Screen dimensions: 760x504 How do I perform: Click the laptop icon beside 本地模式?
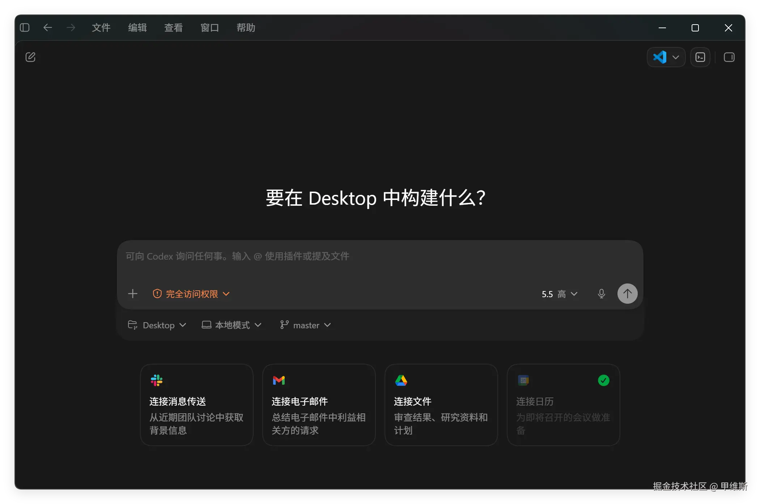pos(207,325)
